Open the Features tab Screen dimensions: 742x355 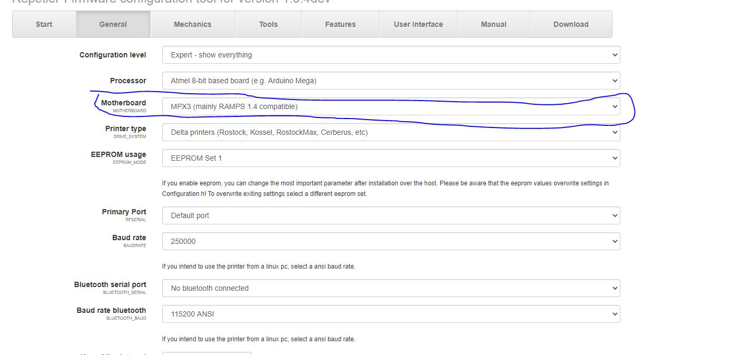[340, 24]
